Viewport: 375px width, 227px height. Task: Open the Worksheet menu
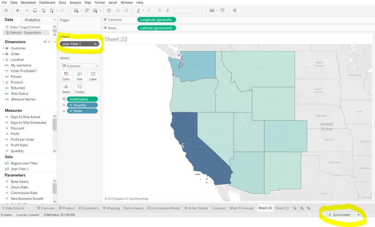click(x=28, y=3)
